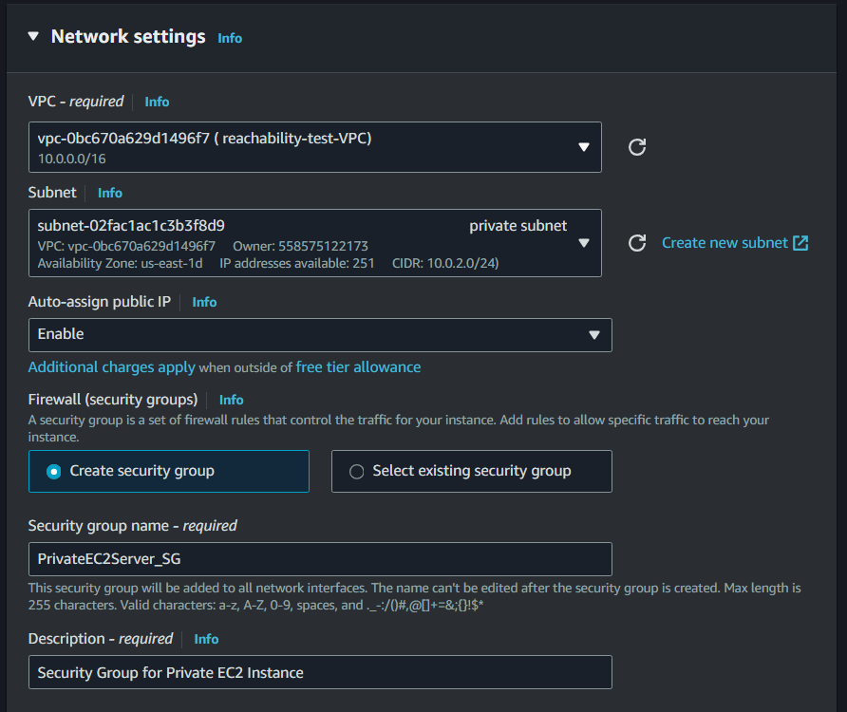Open Info link next to VPC
Image resolution: width=847 pixels, height=712 pixels.
pos(157,102)
